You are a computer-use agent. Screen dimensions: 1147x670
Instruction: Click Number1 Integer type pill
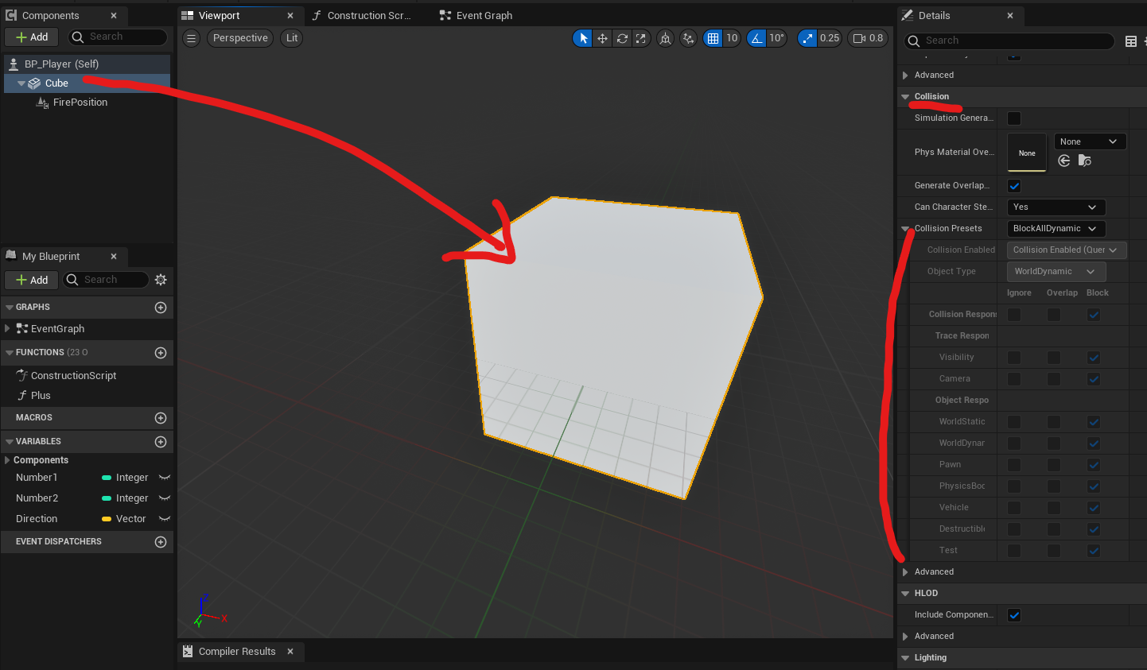pyautogui.click(x=125, y=478)
